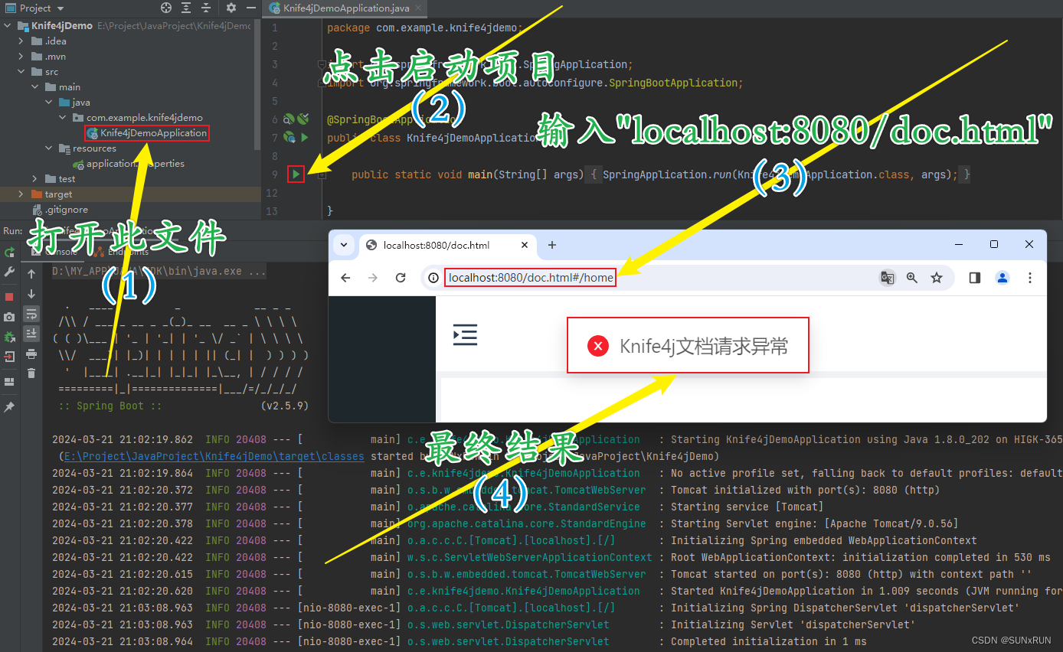Go forward in the browser
Image resolution: width=1063 pixels, height=652 pixels.
[x=373, y=278]
